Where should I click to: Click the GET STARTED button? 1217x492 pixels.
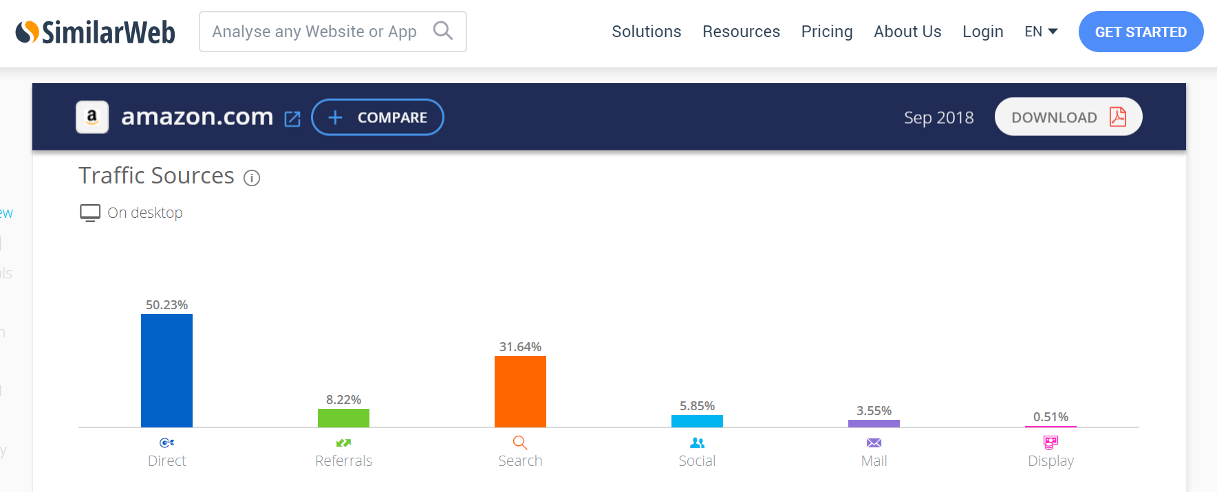click(x=1141, y=32)
